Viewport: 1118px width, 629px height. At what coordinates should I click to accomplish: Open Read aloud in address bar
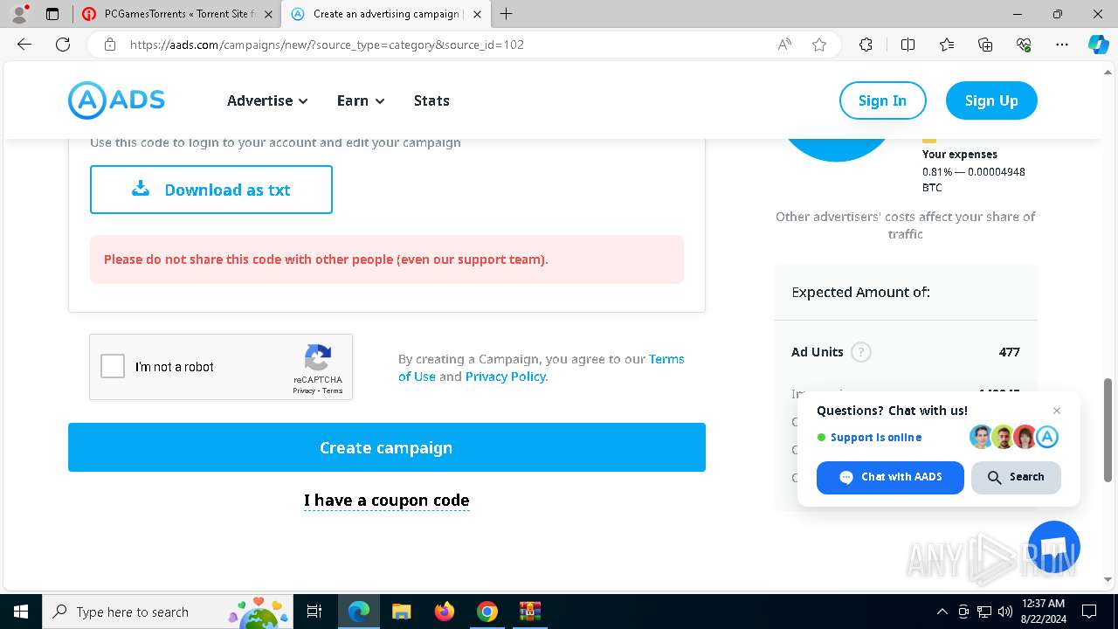click(x=784, y=45)
